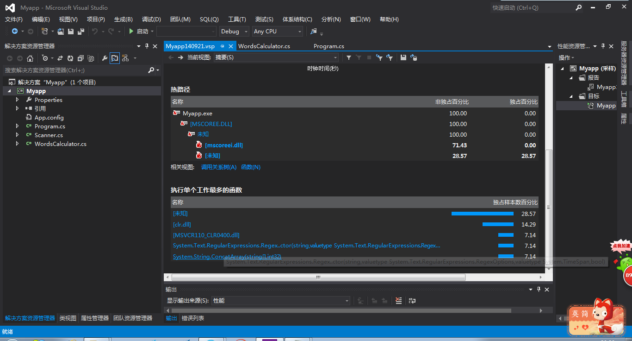Switch to the Program.cs editor tab
Image resolution: width=632 pixels, height=341 pixels.
328,46
